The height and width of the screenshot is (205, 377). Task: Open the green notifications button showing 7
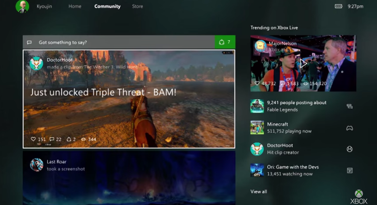tap(225, 42)
